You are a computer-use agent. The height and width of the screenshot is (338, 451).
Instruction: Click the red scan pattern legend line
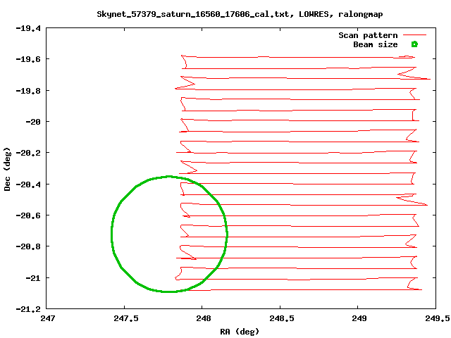414,35
